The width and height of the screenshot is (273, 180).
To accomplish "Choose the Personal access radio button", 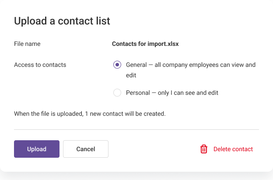I will click(x=117, y=93).
